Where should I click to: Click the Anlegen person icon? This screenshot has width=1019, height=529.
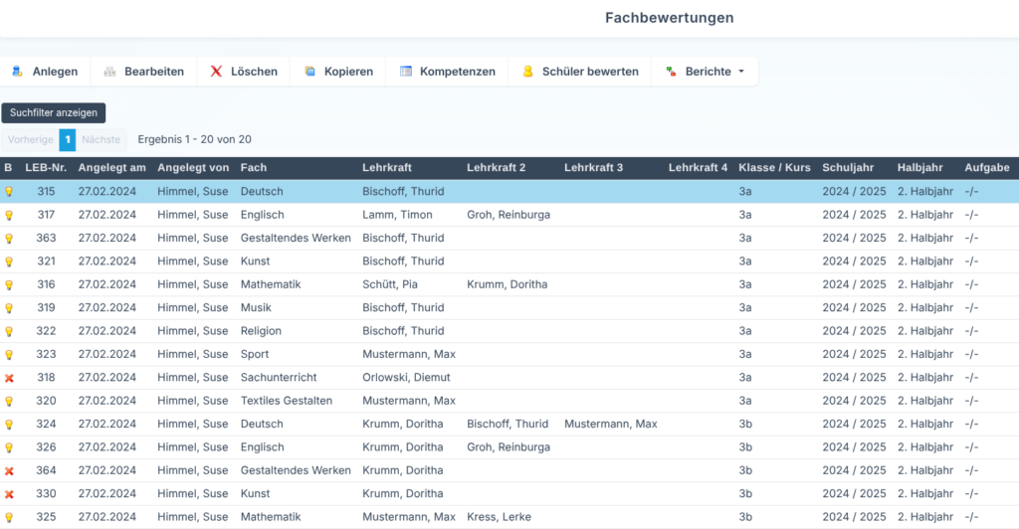pyautogui.click(x=18, y=72)
